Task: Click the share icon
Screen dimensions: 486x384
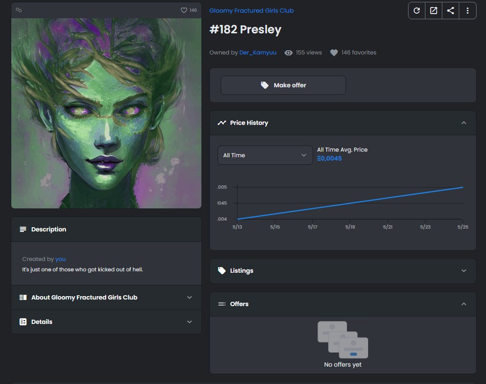Action: [450, 10]
